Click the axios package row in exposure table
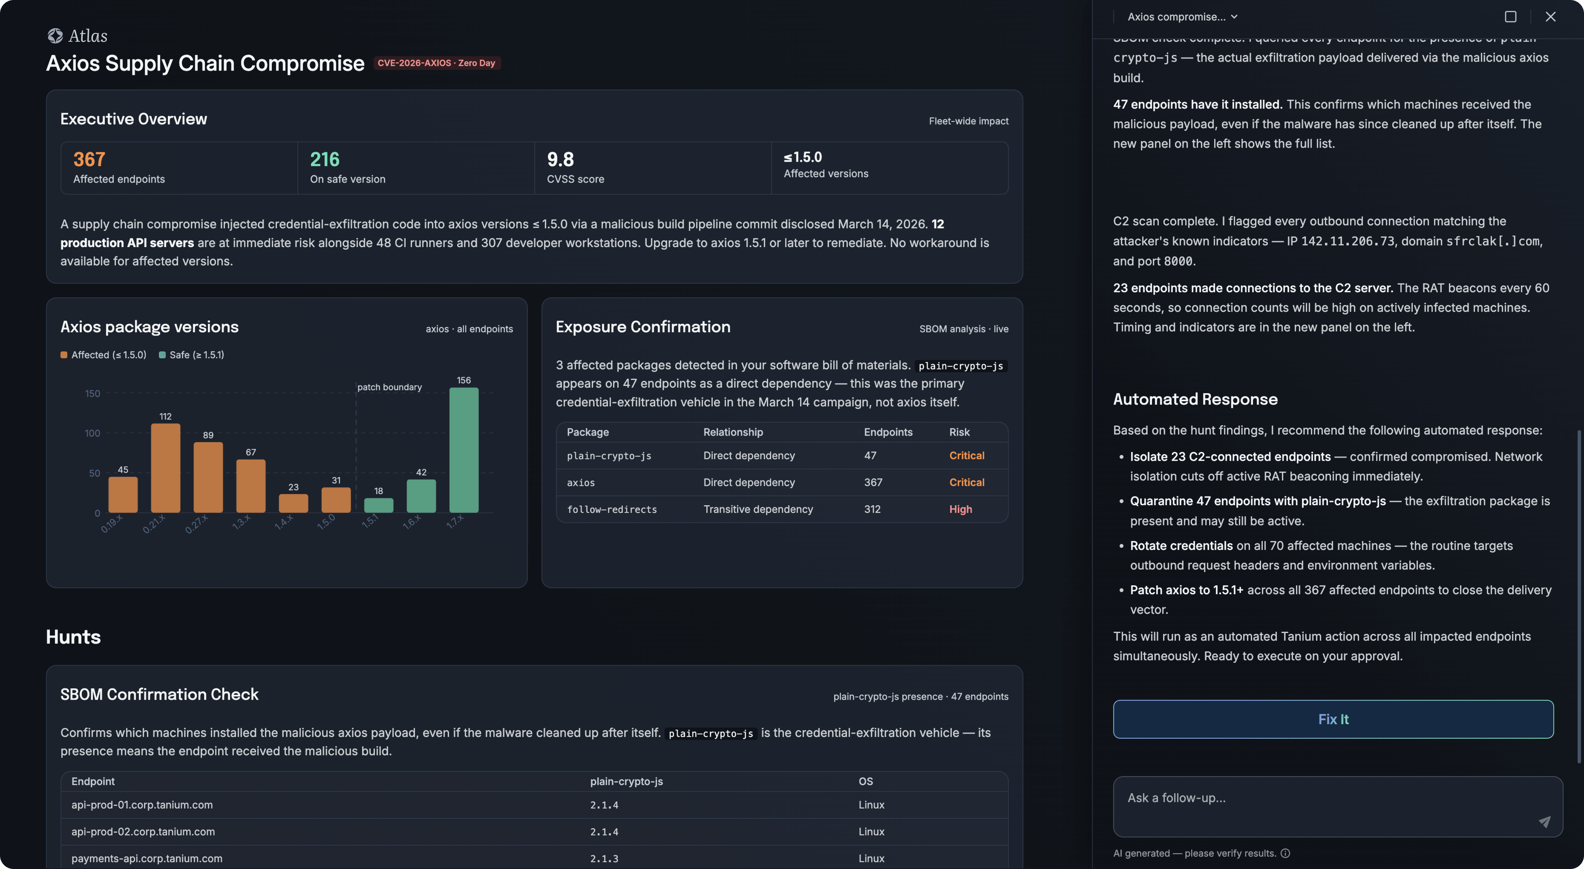Image resolution: width=1584 pixels, height=869 pixels. (x=782, y=482)
